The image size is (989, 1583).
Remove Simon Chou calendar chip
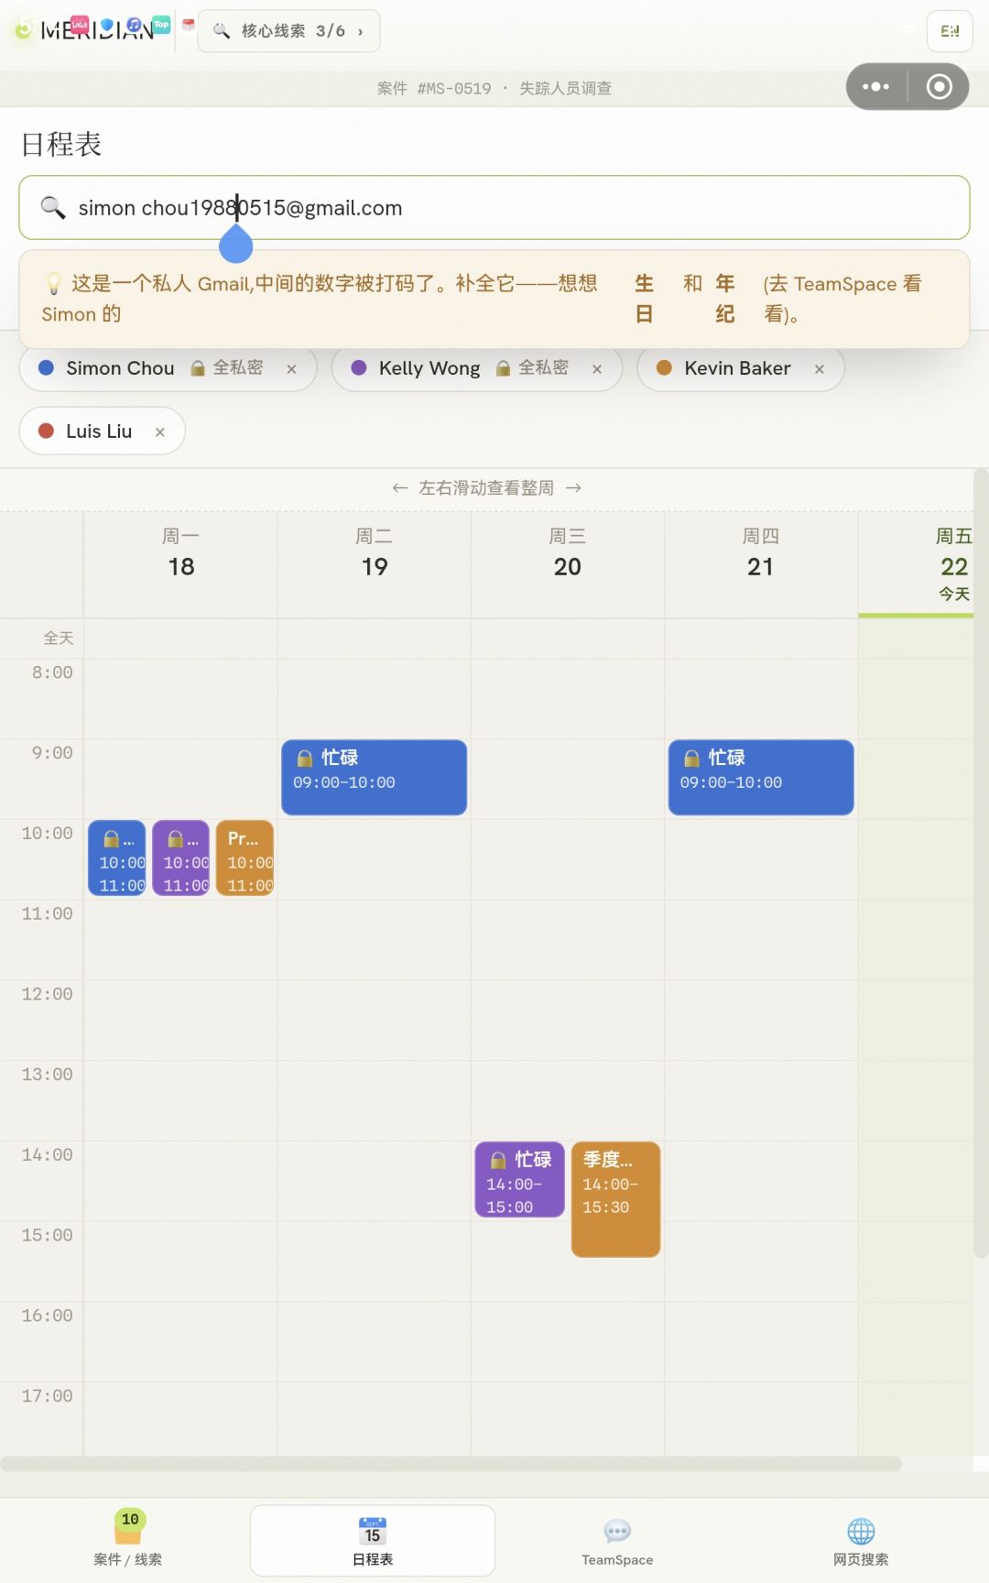tap(291, 369)
